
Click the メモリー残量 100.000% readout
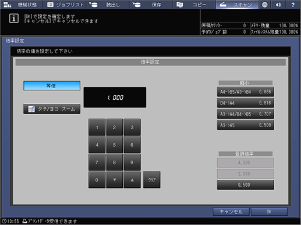pos(274,26)
